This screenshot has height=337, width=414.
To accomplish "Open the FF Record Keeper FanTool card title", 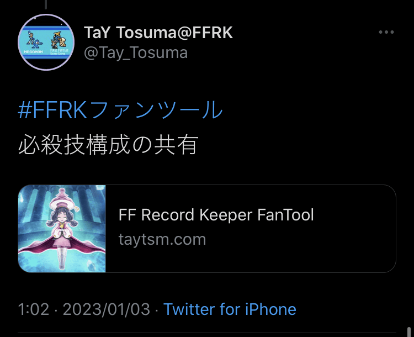I will pyautogui.click(x=216, y=214).
